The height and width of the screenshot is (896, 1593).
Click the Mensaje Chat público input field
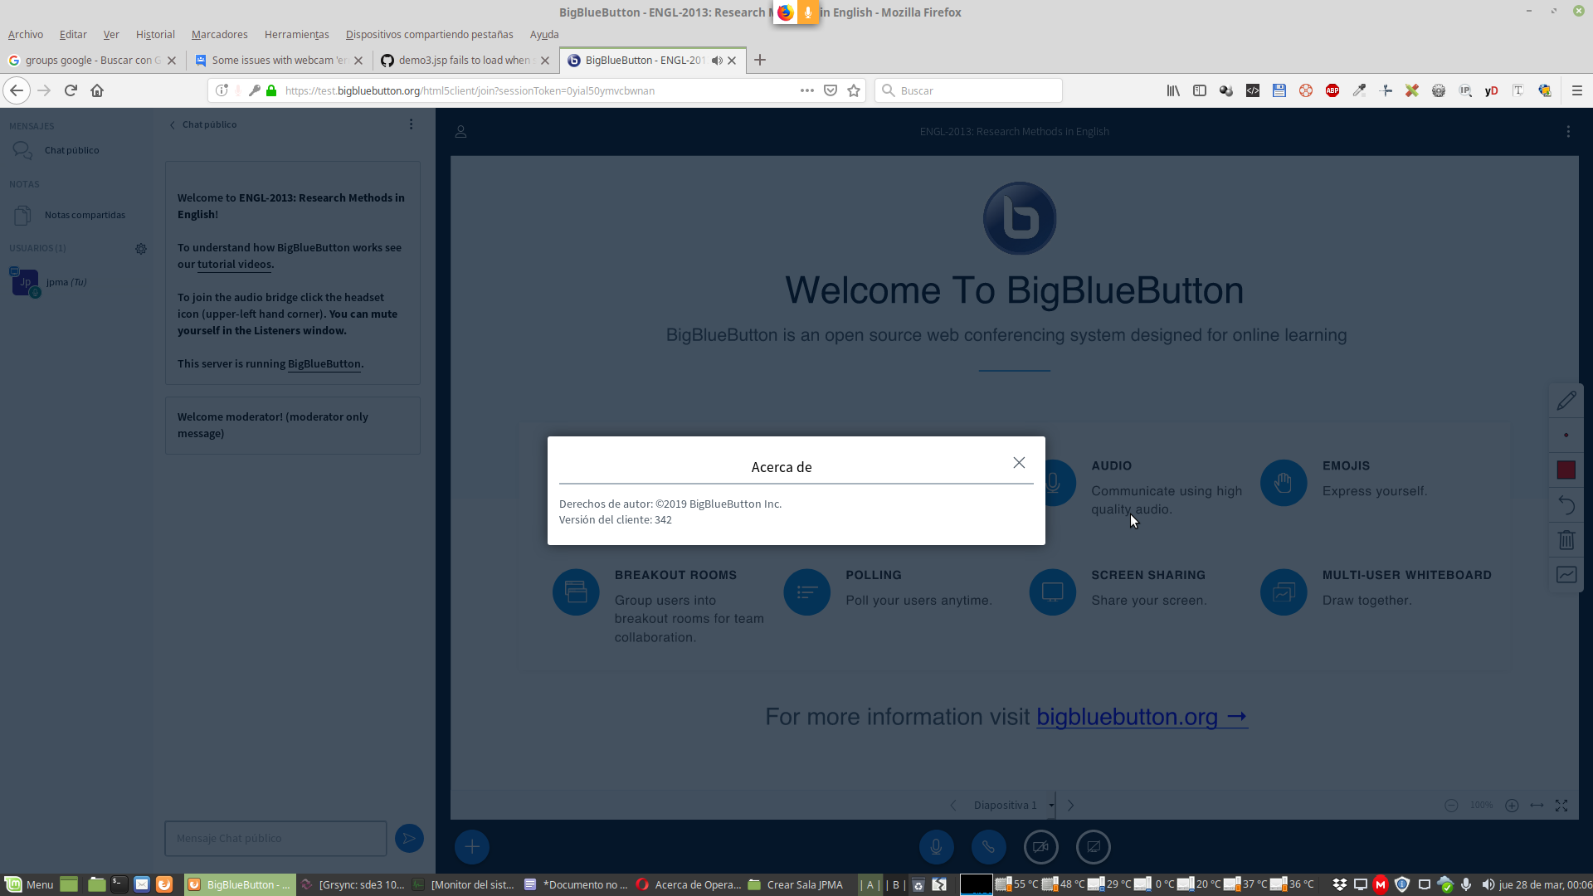point(275,838)
